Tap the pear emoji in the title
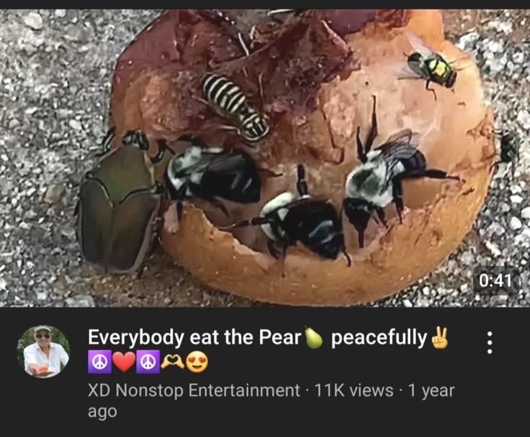The image size is (530, 437). (313, 338)
